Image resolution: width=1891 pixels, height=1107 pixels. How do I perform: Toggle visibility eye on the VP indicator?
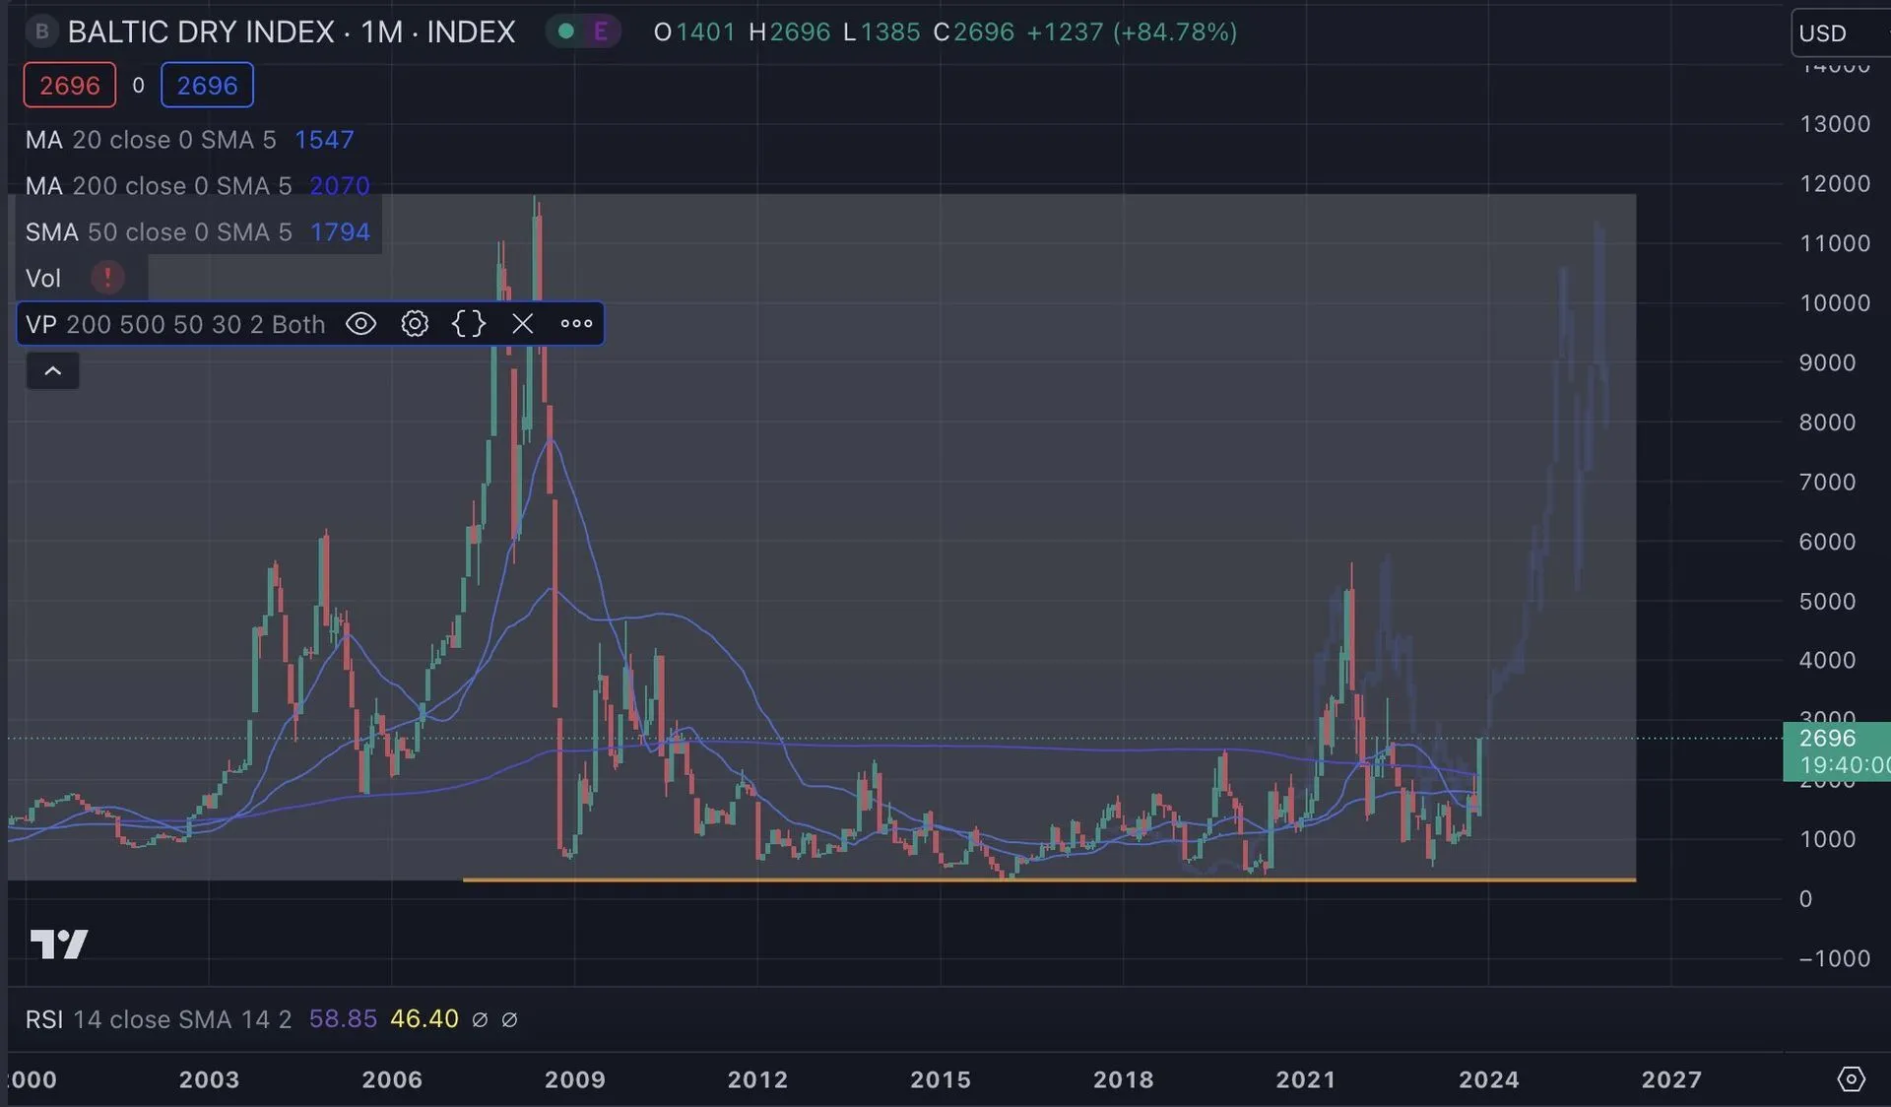pos(360,324)
